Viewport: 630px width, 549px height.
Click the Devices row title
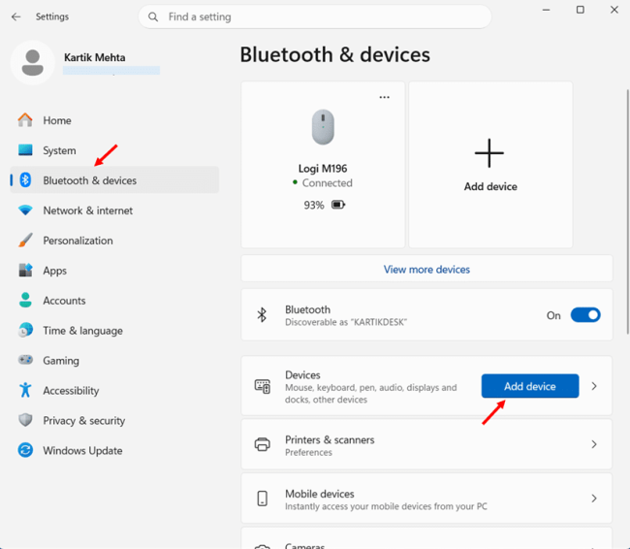click(x=302, y=374)
